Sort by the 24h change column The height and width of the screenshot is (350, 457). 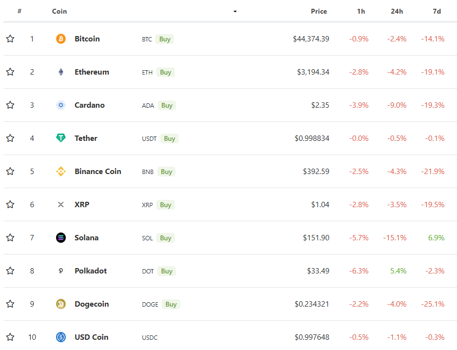point(397,11)
